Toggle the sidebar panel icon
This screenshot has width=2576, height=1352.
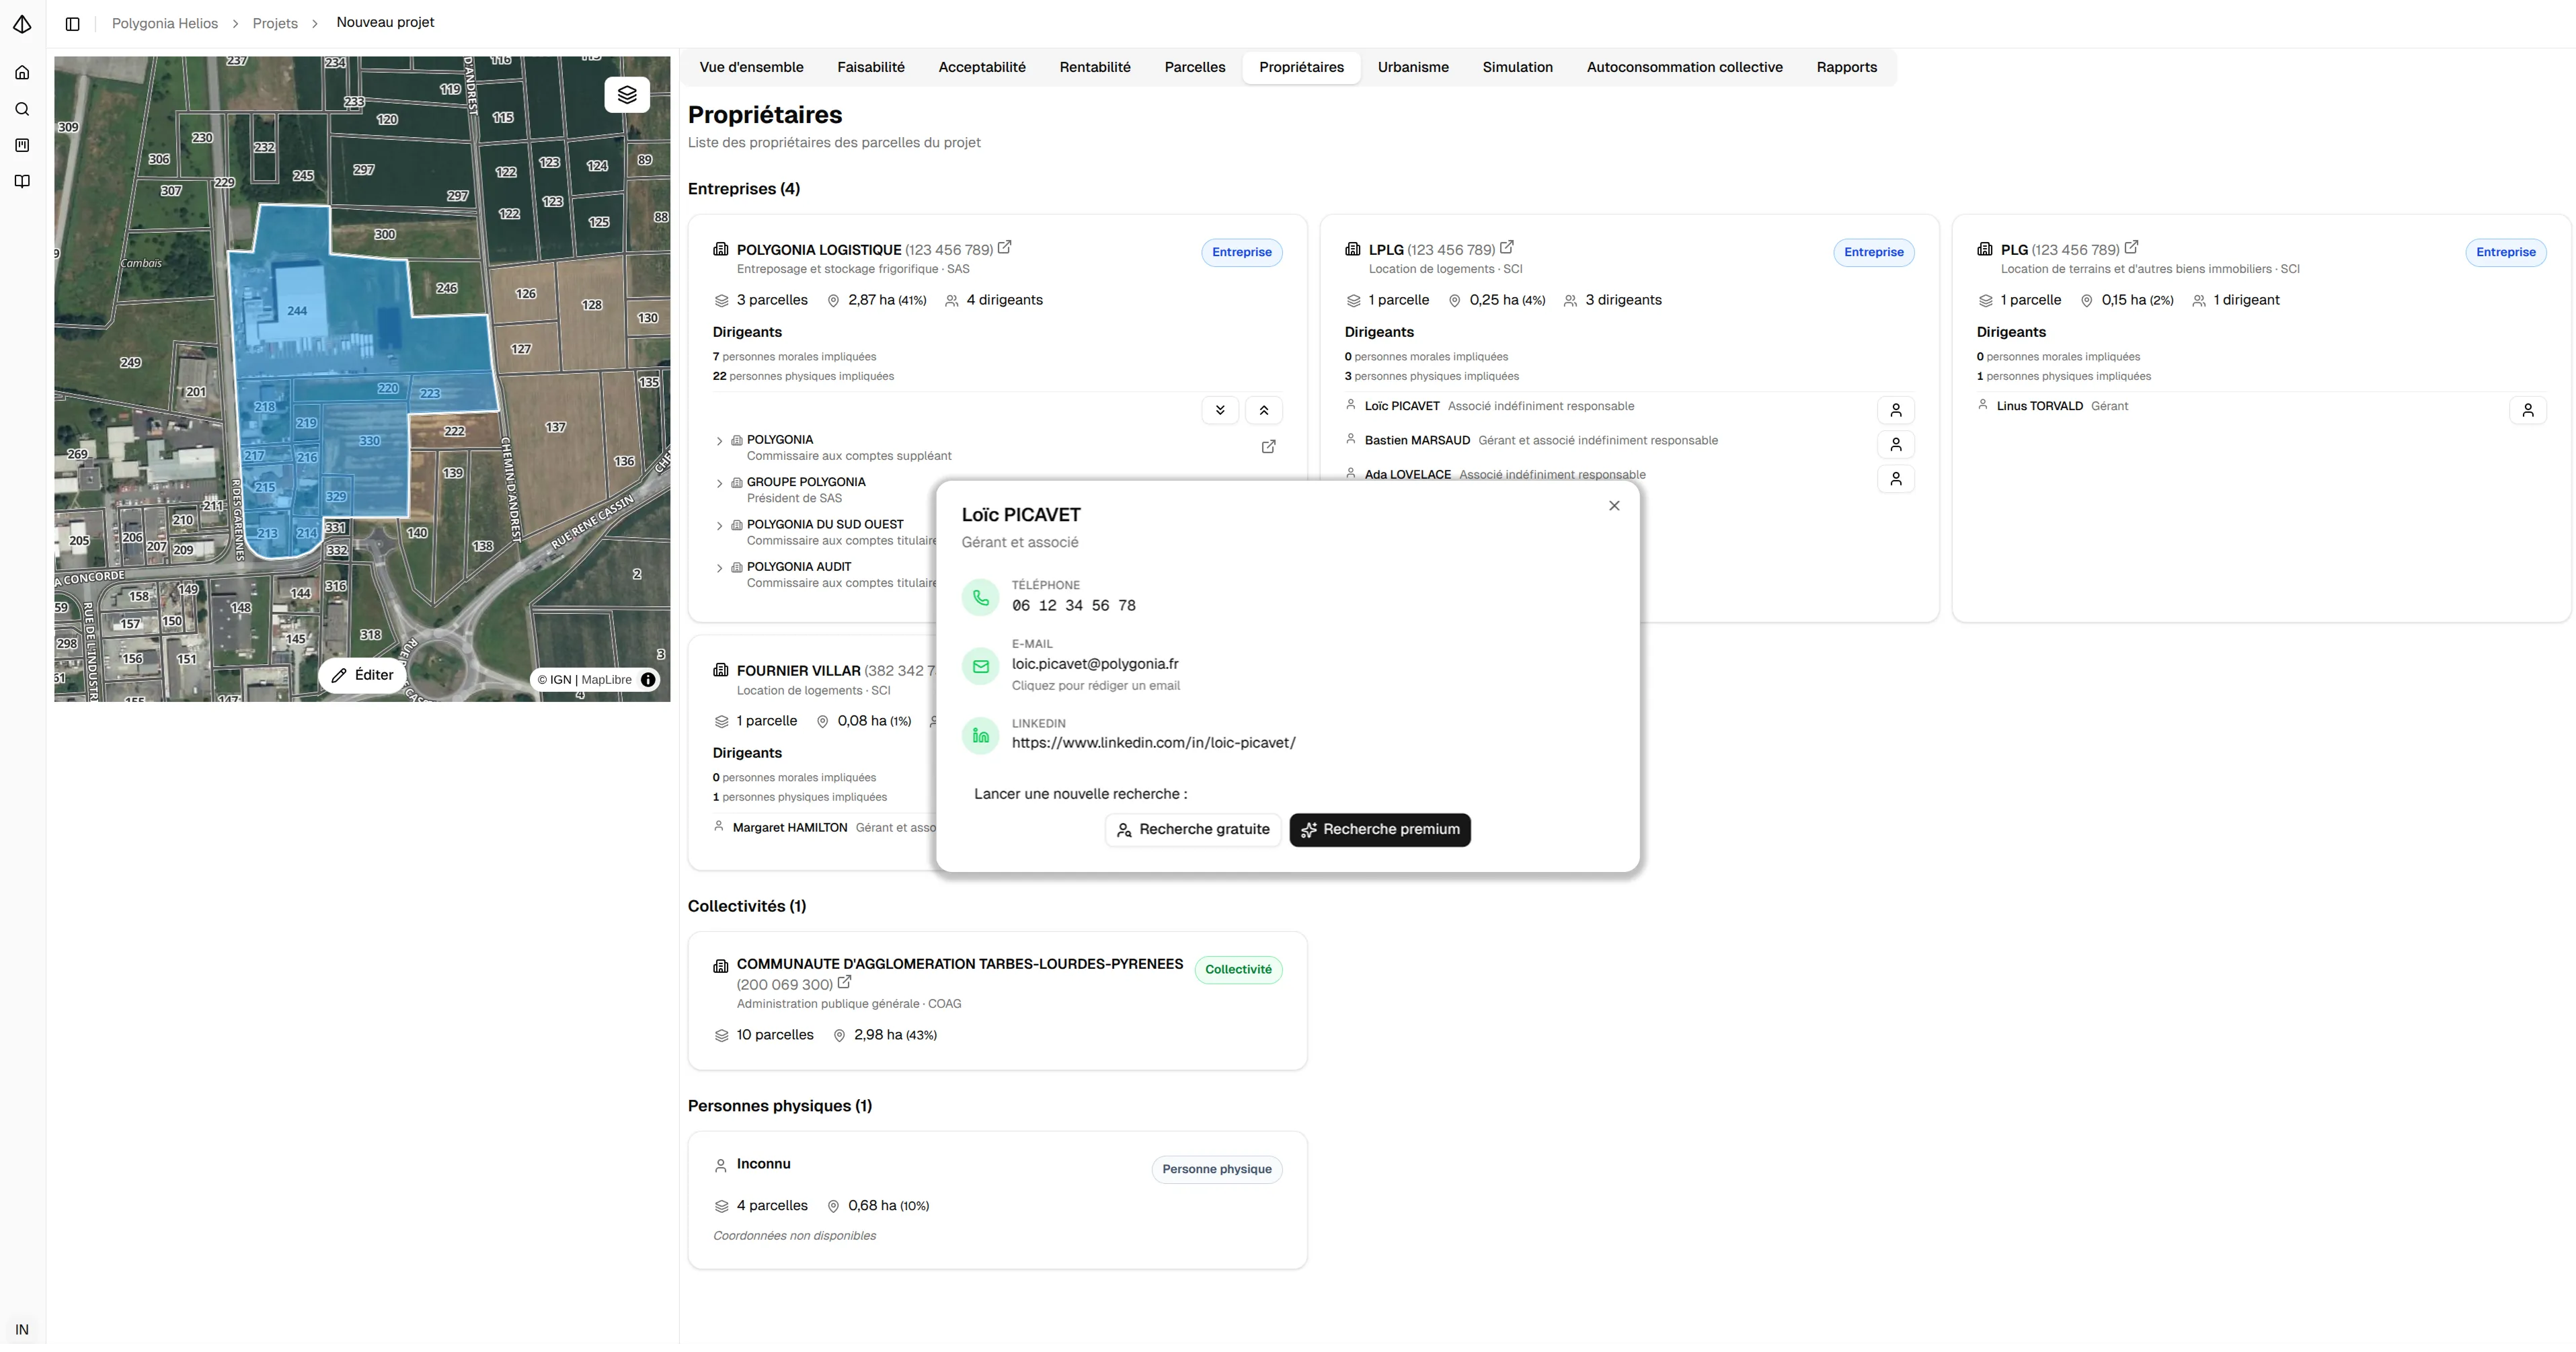[x=73, y=23]
